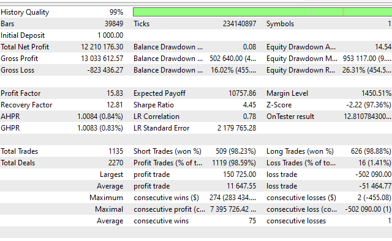This screenshot has width=392, height=241.
Task: Click the Recovery Factor label
Action: pos(26,105)
